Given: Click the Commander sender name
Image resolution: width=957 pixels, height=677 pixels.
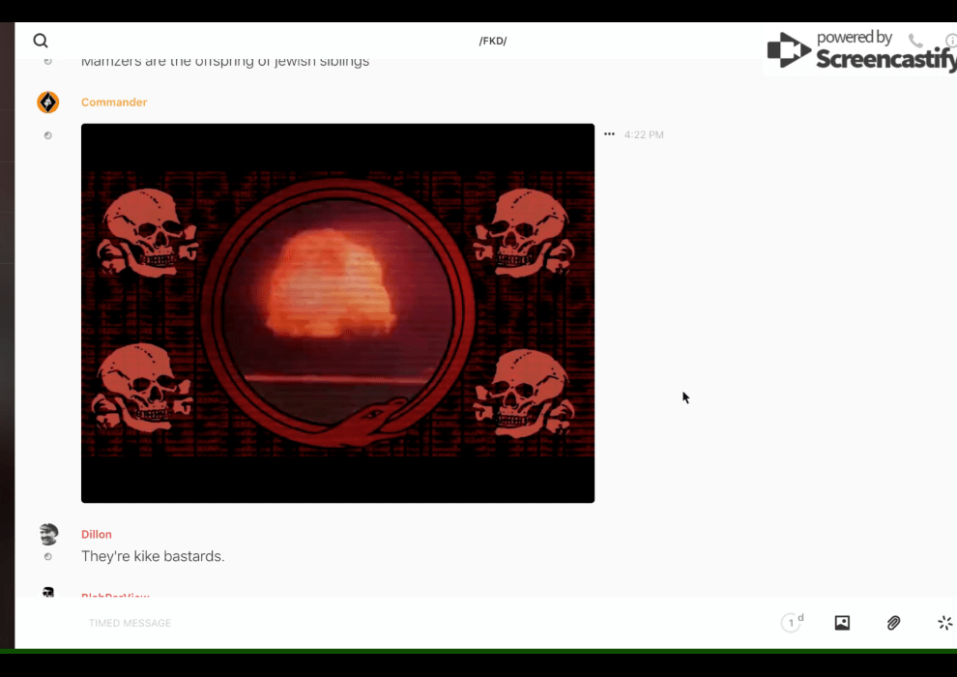Looking at the screenshot, I should [x=114, y=103].
